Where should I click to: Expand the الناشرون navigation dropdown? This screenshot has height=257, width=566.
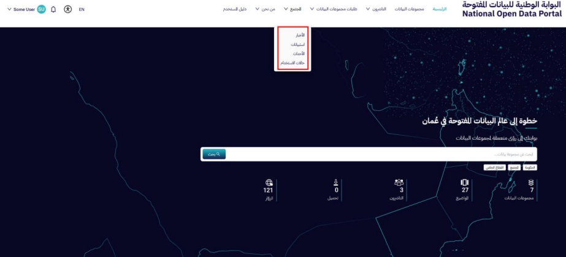coord(377,10)
